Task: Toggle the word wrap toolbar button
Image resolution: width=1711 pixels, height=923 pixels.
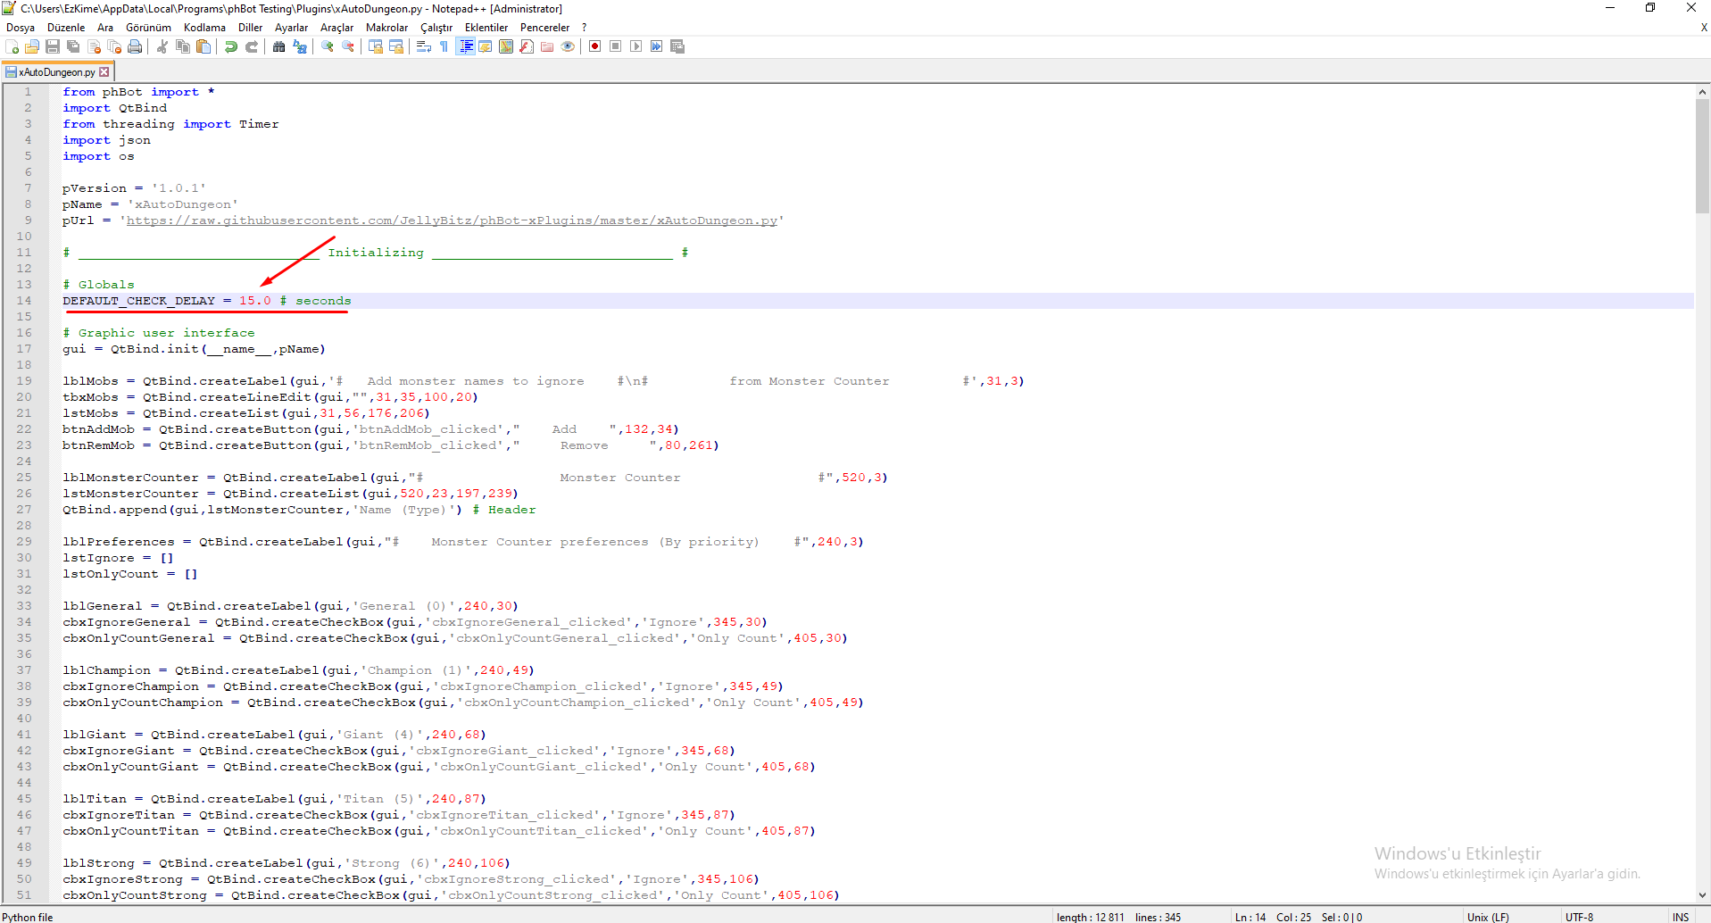Action: [x=424, y=46]
